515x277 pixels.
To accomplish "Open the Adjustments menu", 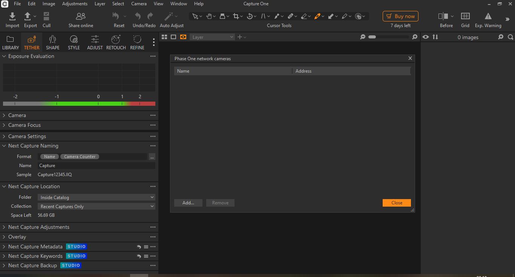I will (75, 4).
